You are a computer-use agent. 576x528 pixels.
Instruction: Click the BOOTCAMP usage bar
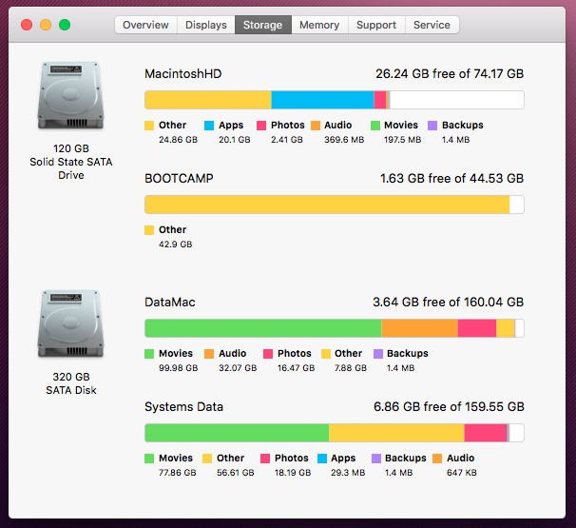tap(335, 205)
